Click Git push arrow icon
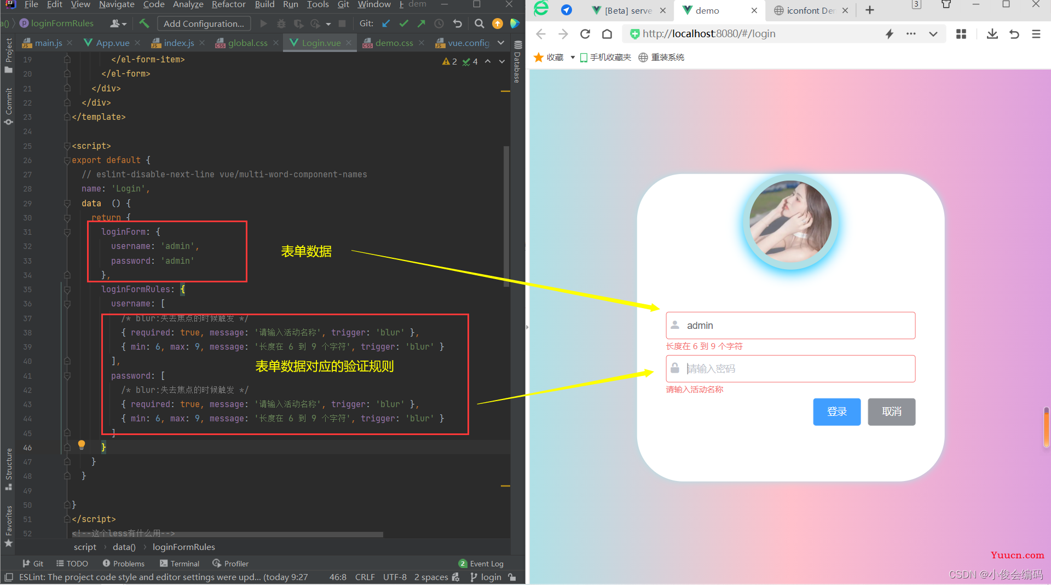This screenshot has width=1051, height=585. 421,24
